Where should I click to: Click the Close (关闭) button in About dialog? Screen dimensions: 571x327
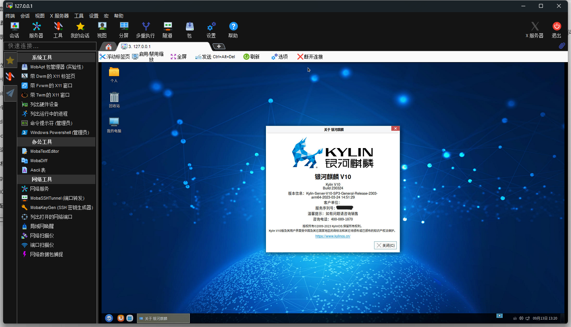tap(385, 245)
